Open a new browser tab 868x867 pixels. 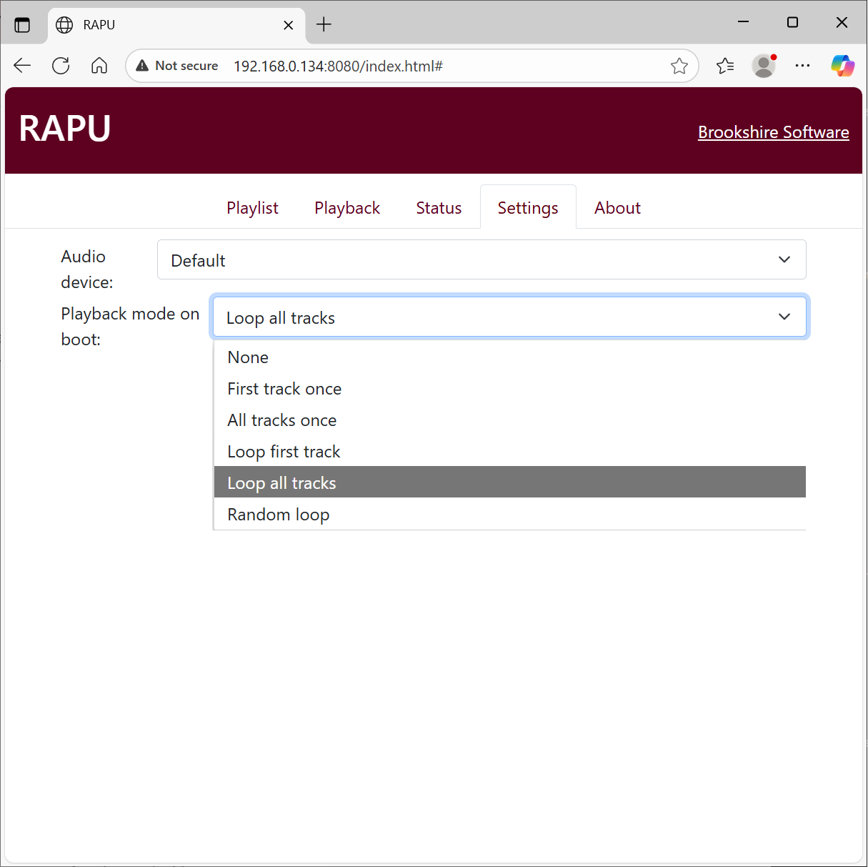click(324, 25)
